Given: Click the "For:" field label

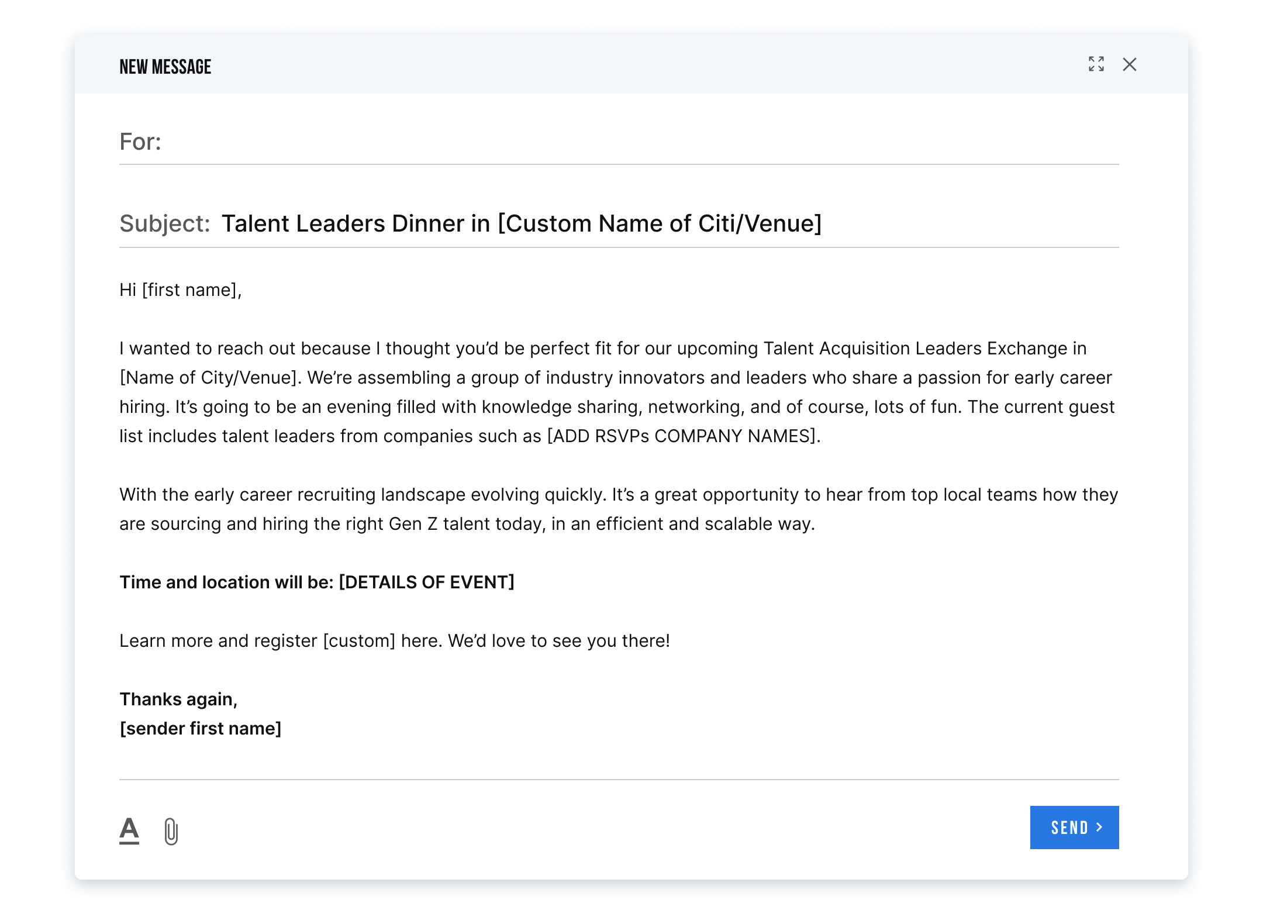Looking at the screenshot, I should [x=140, y=142].
